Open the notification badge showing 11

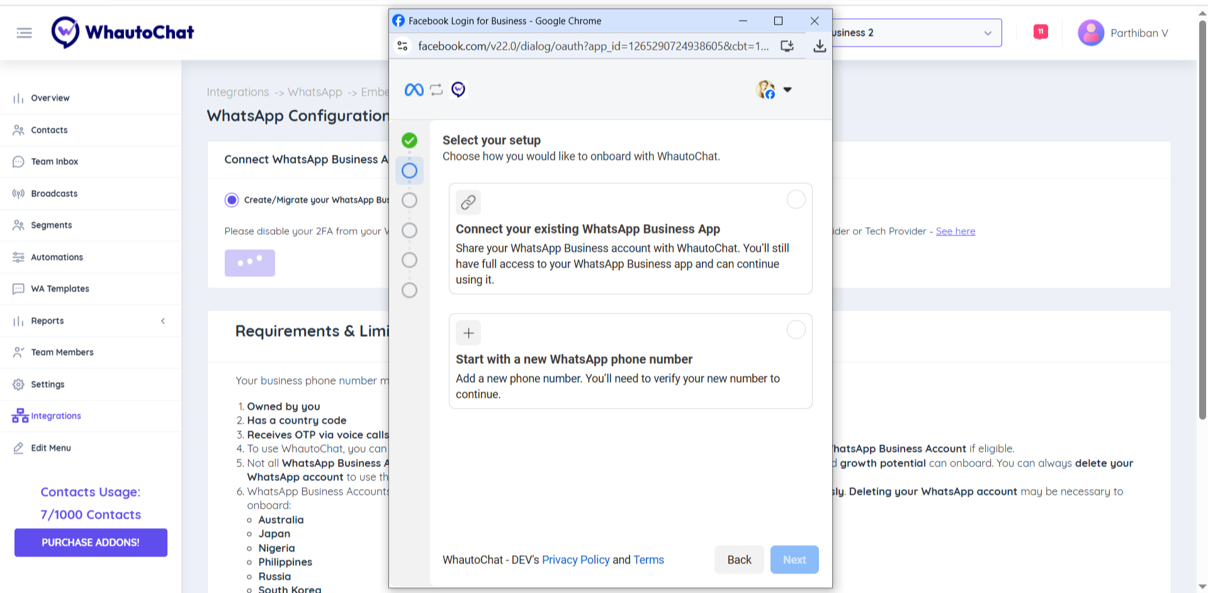(x=1041, y=31)
